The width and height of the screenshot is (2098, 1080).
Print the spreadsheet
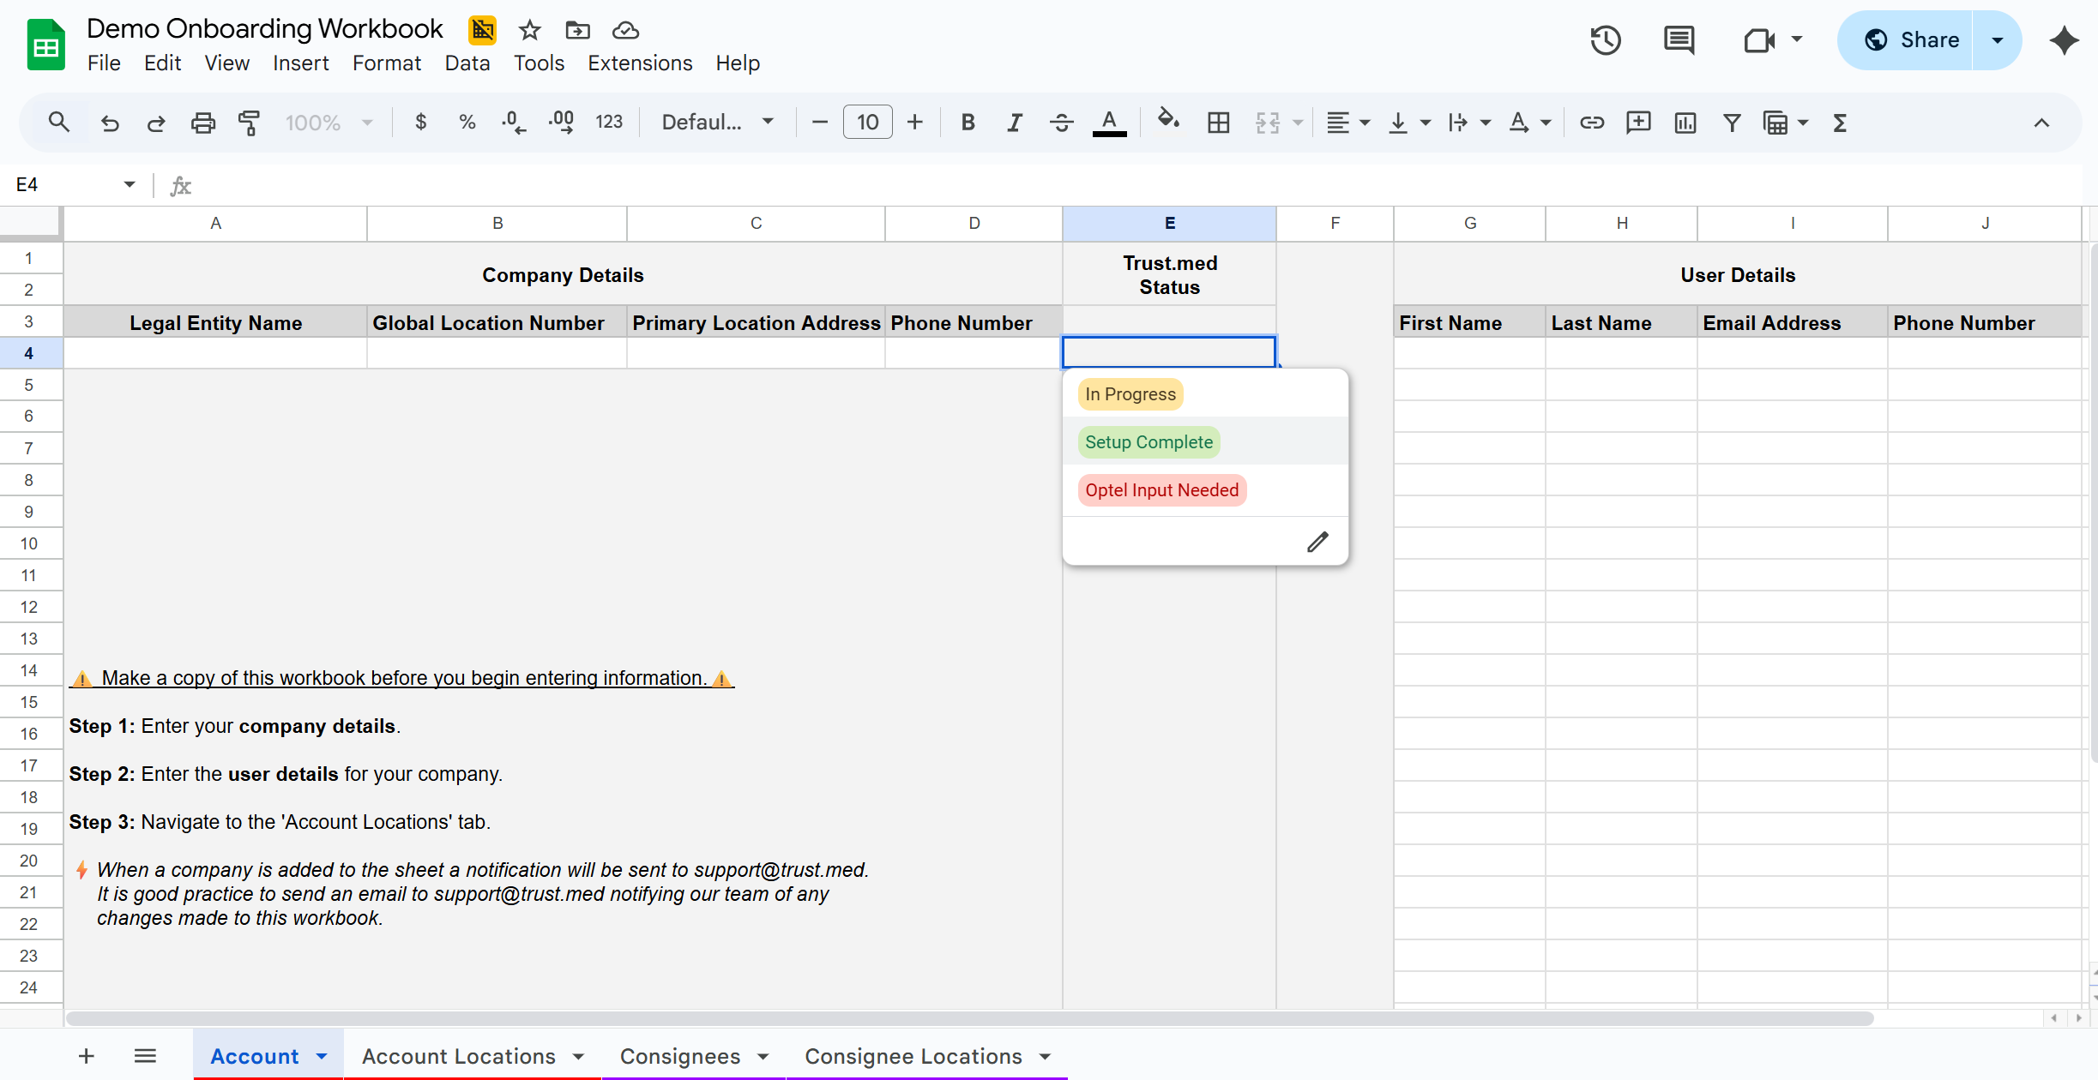(x=202, y=123)
